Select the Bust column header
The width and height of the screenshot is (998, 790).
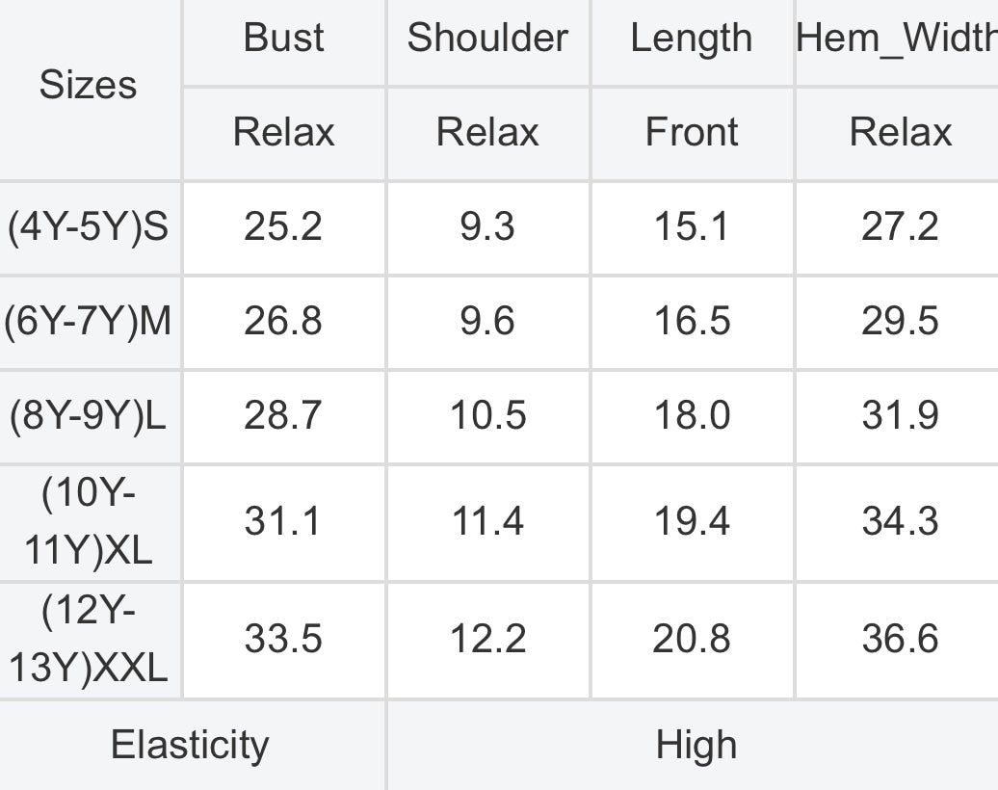point(284,39)
